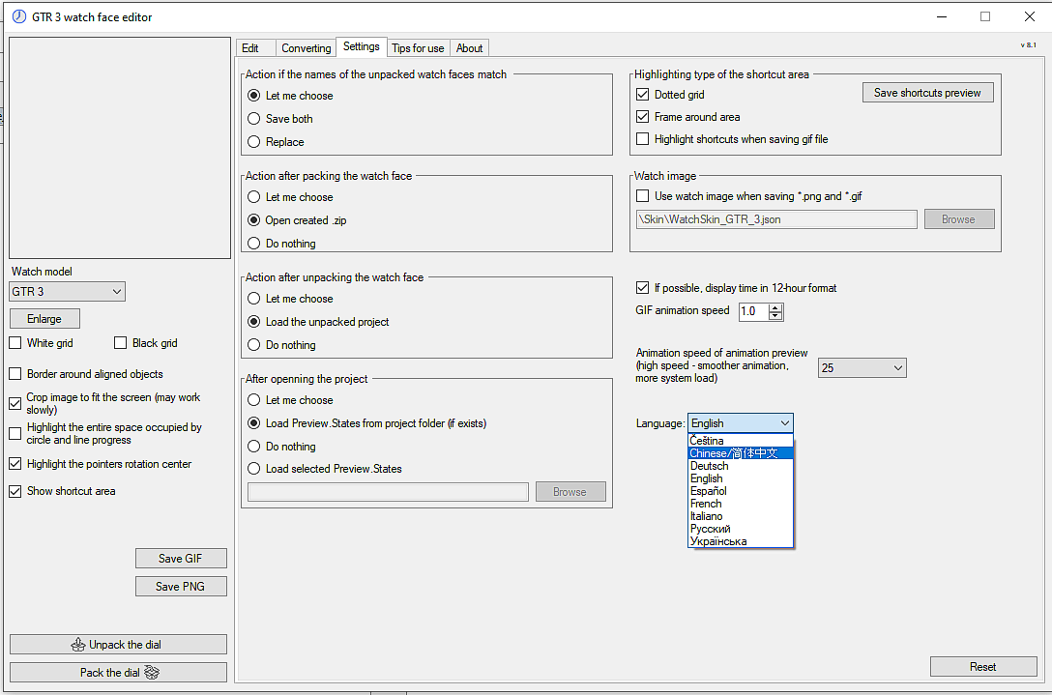The height and width of the screenshot is (695, 1052).
Task: Click the Preview.States path input field
Action: (x=388, y=492)
